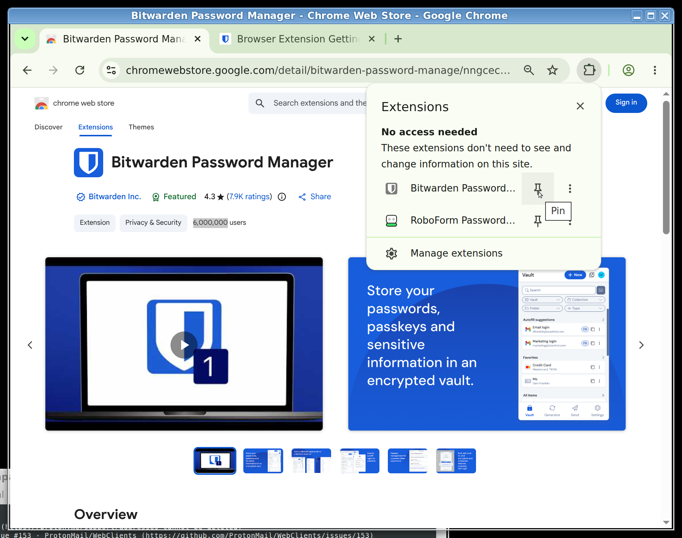Open the Extensions section
This screenshot has width=682, height=538.
(95, 127)
